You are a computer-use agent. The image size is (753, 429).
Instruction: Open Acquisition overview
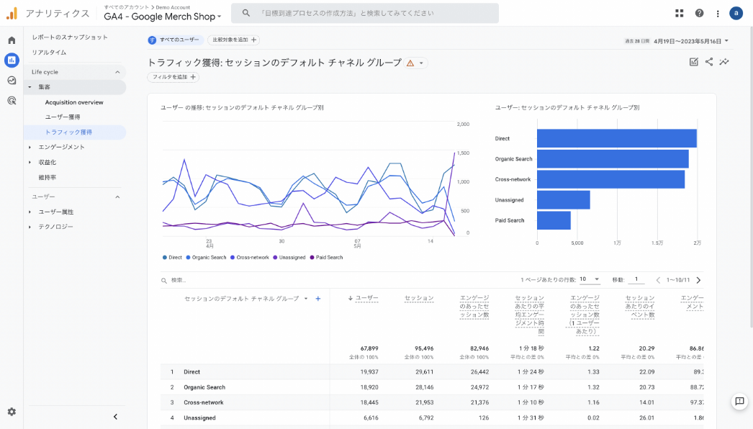[x=74, y=102]
